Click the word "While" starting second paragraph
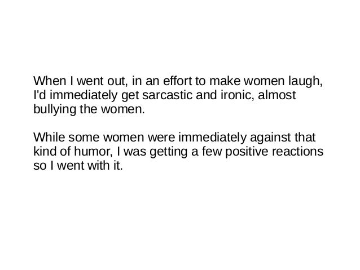Image resolution: width=360 pixels, height=270 pixels. click(x=49, y=137)
